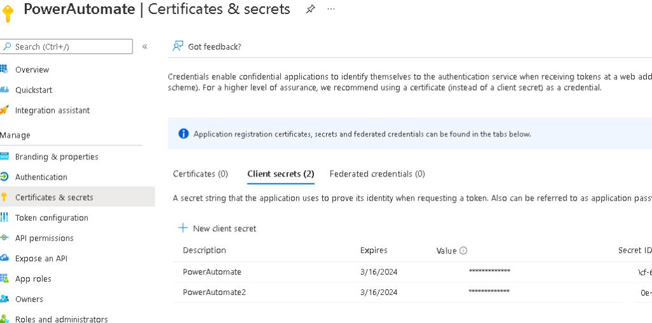
Task: Select the PowerAutomate2 secret row
Action: [214, 292]
